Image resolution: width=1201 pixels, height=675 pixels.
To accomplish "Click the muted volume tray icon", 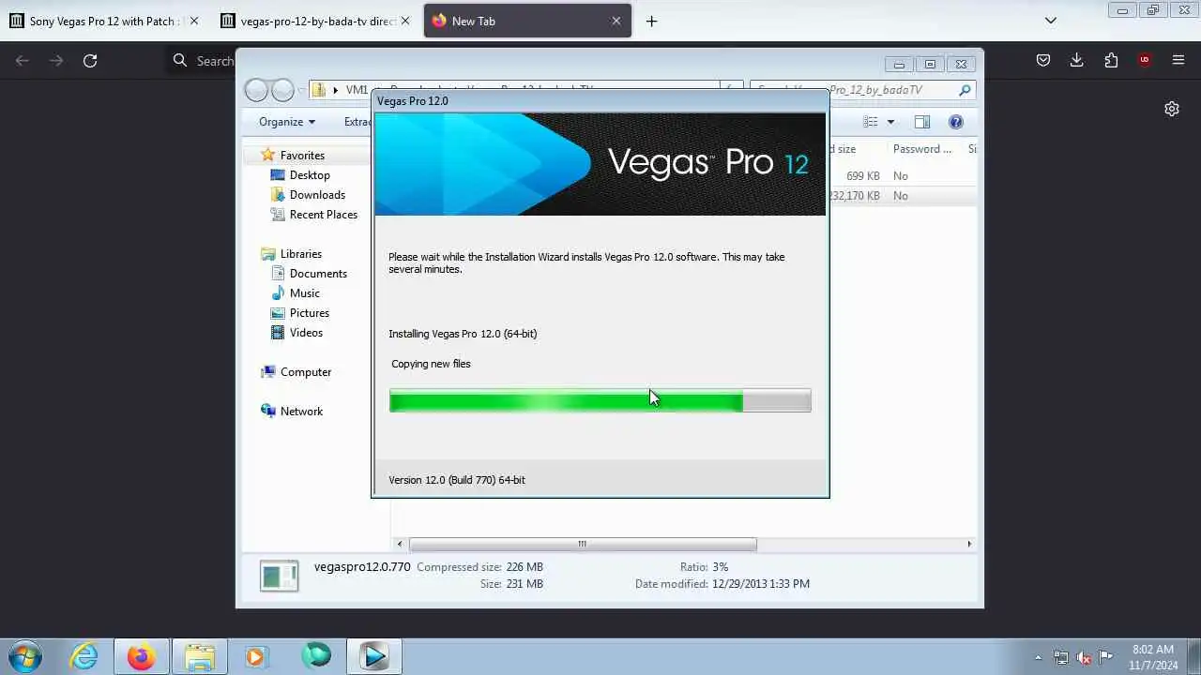I will pos(1084,657).
